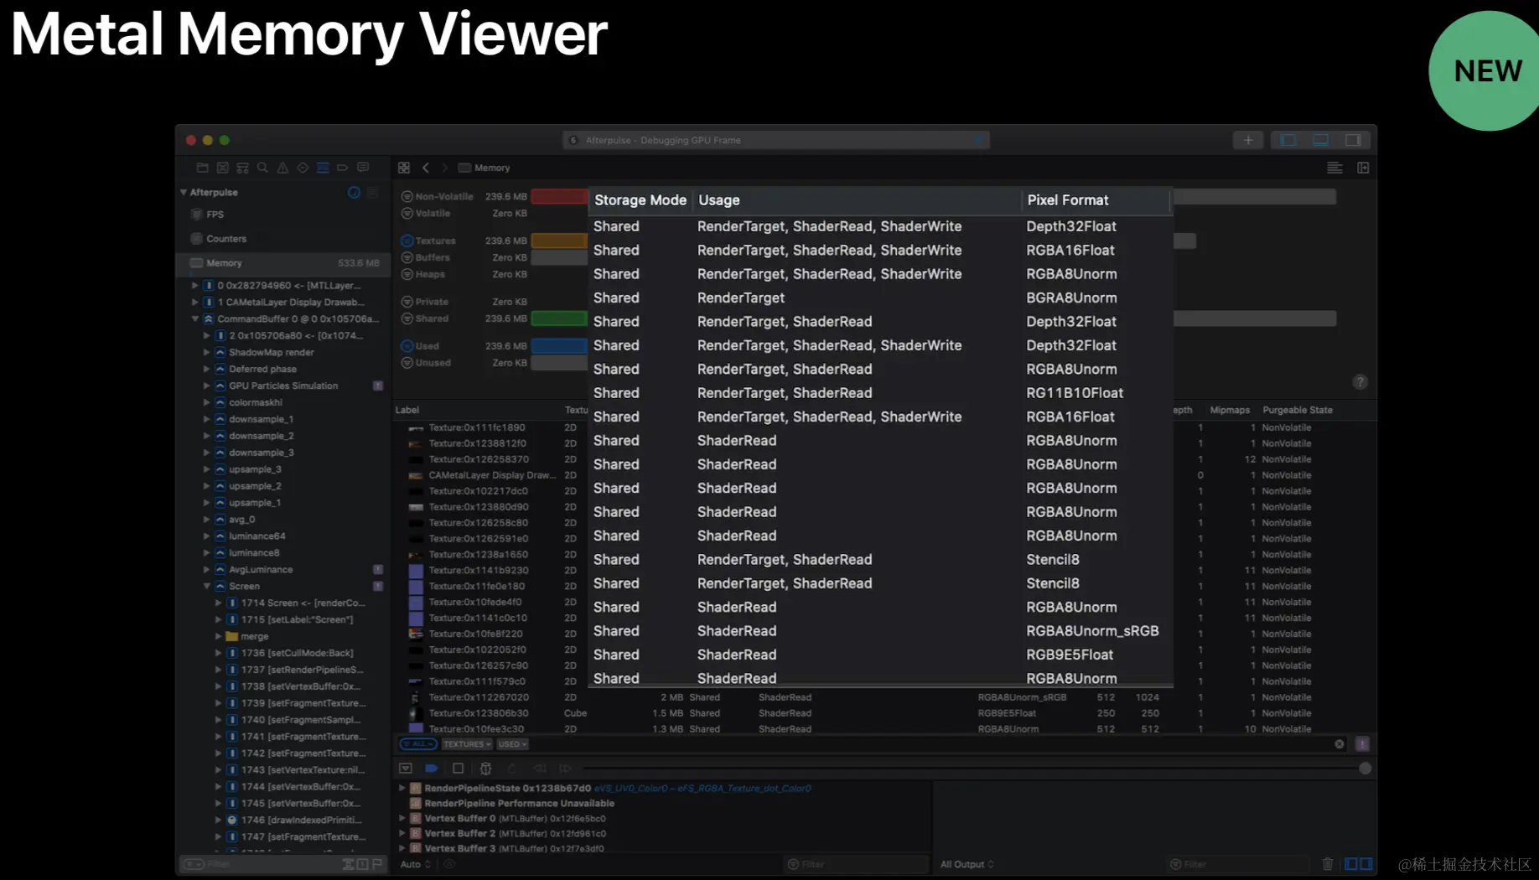Click the orange Textures memory bar
The width and height of the screenshot is (1539, 880).
click(x=559, y=241)
